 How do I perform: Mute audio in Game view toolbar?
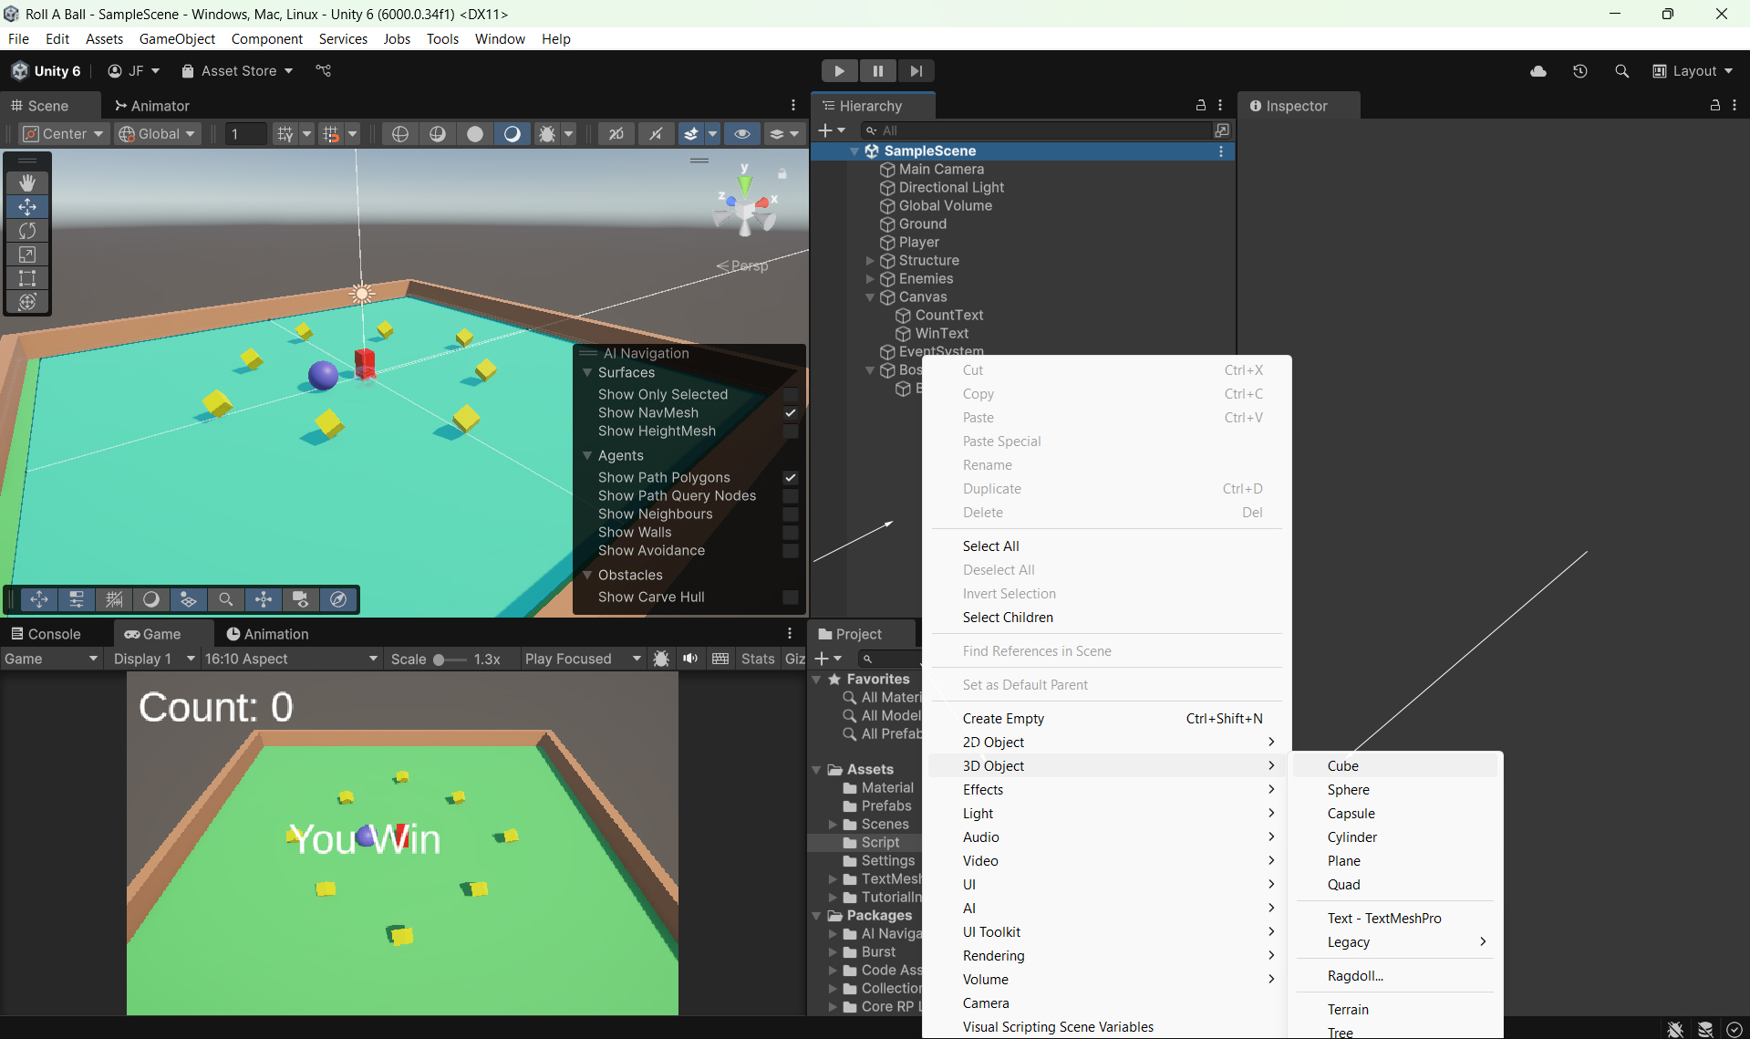[x=690, y=659]
